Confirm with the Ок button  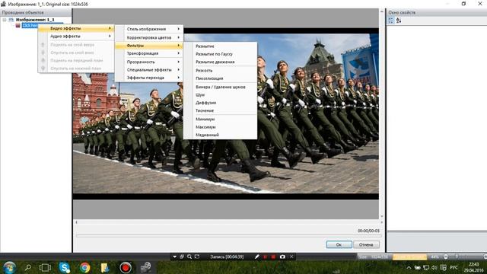coord(339,244)
